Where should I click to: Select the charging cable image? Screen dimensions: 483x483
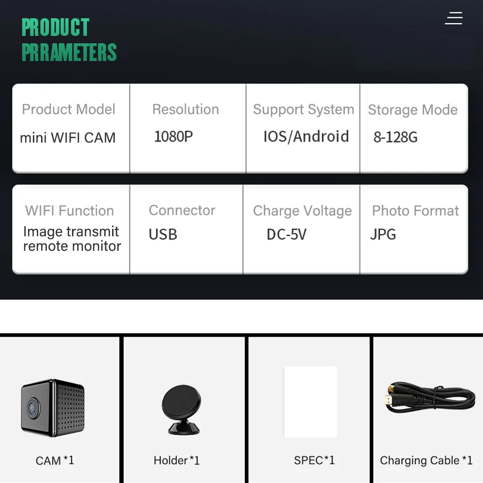pyautogui.click(x=430, y=398)
